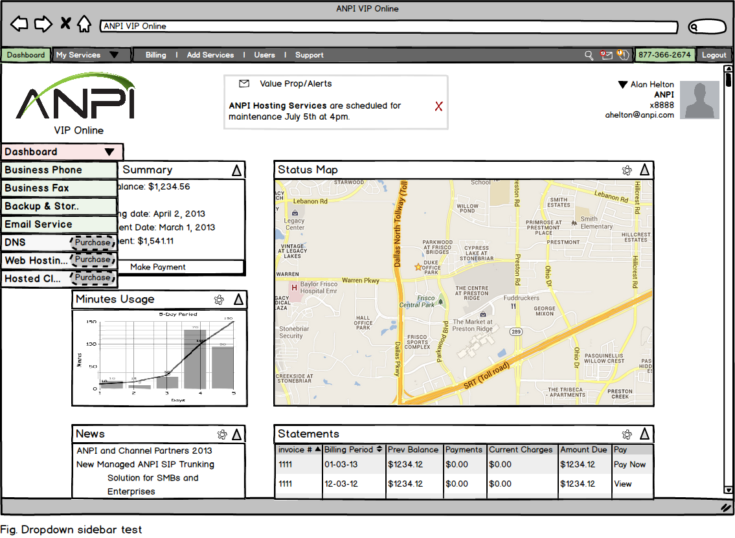Image resolution: width=735 pixels, height=538 pixels.
Task: Select the Billing menu item
Action: coord(156,55)
